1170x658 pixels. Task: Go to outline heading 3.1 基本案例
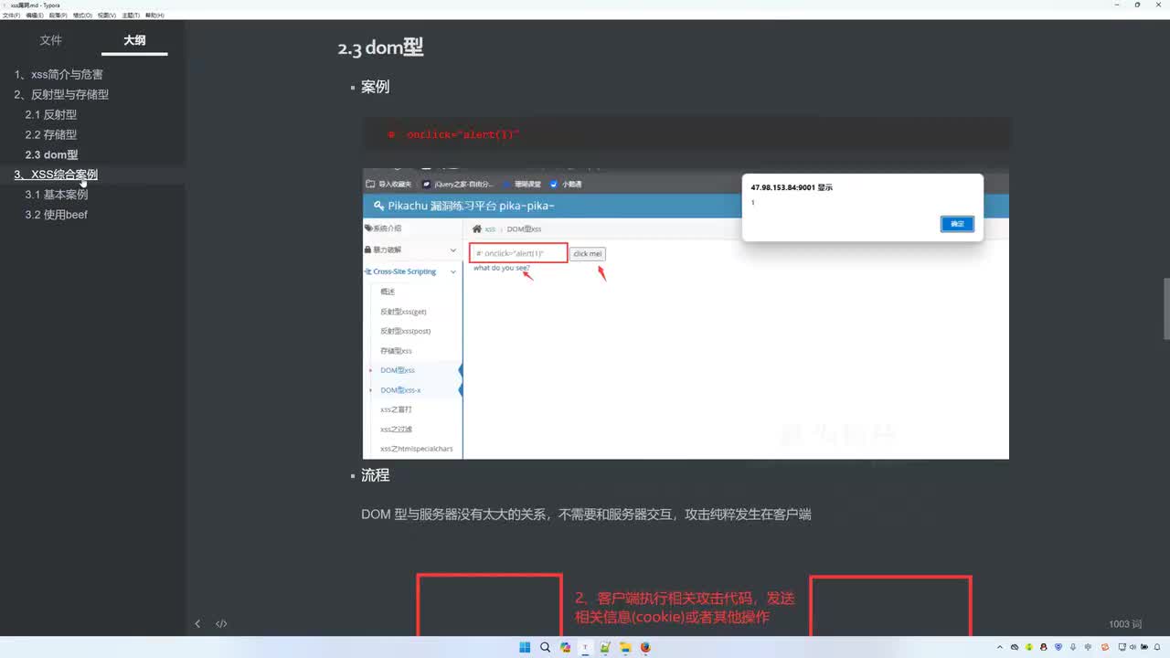click(57, 195)
